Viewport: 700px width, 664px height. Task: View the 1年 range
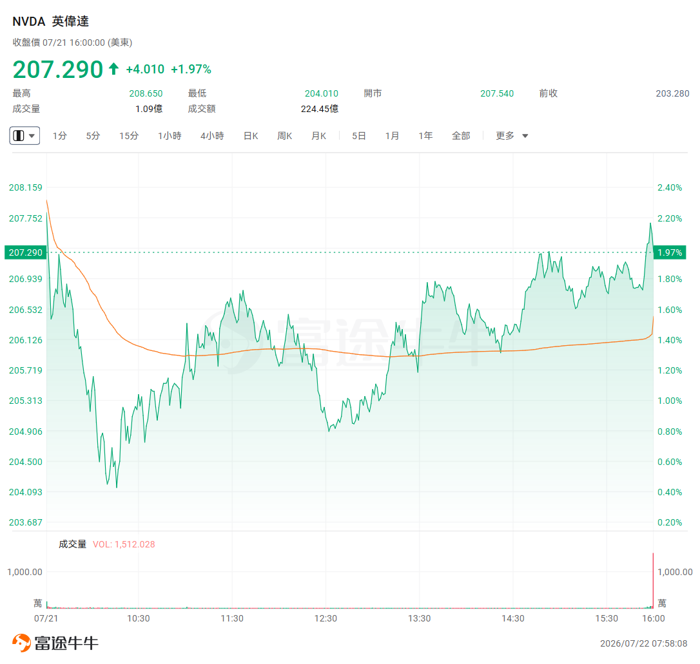coord(425,135)
